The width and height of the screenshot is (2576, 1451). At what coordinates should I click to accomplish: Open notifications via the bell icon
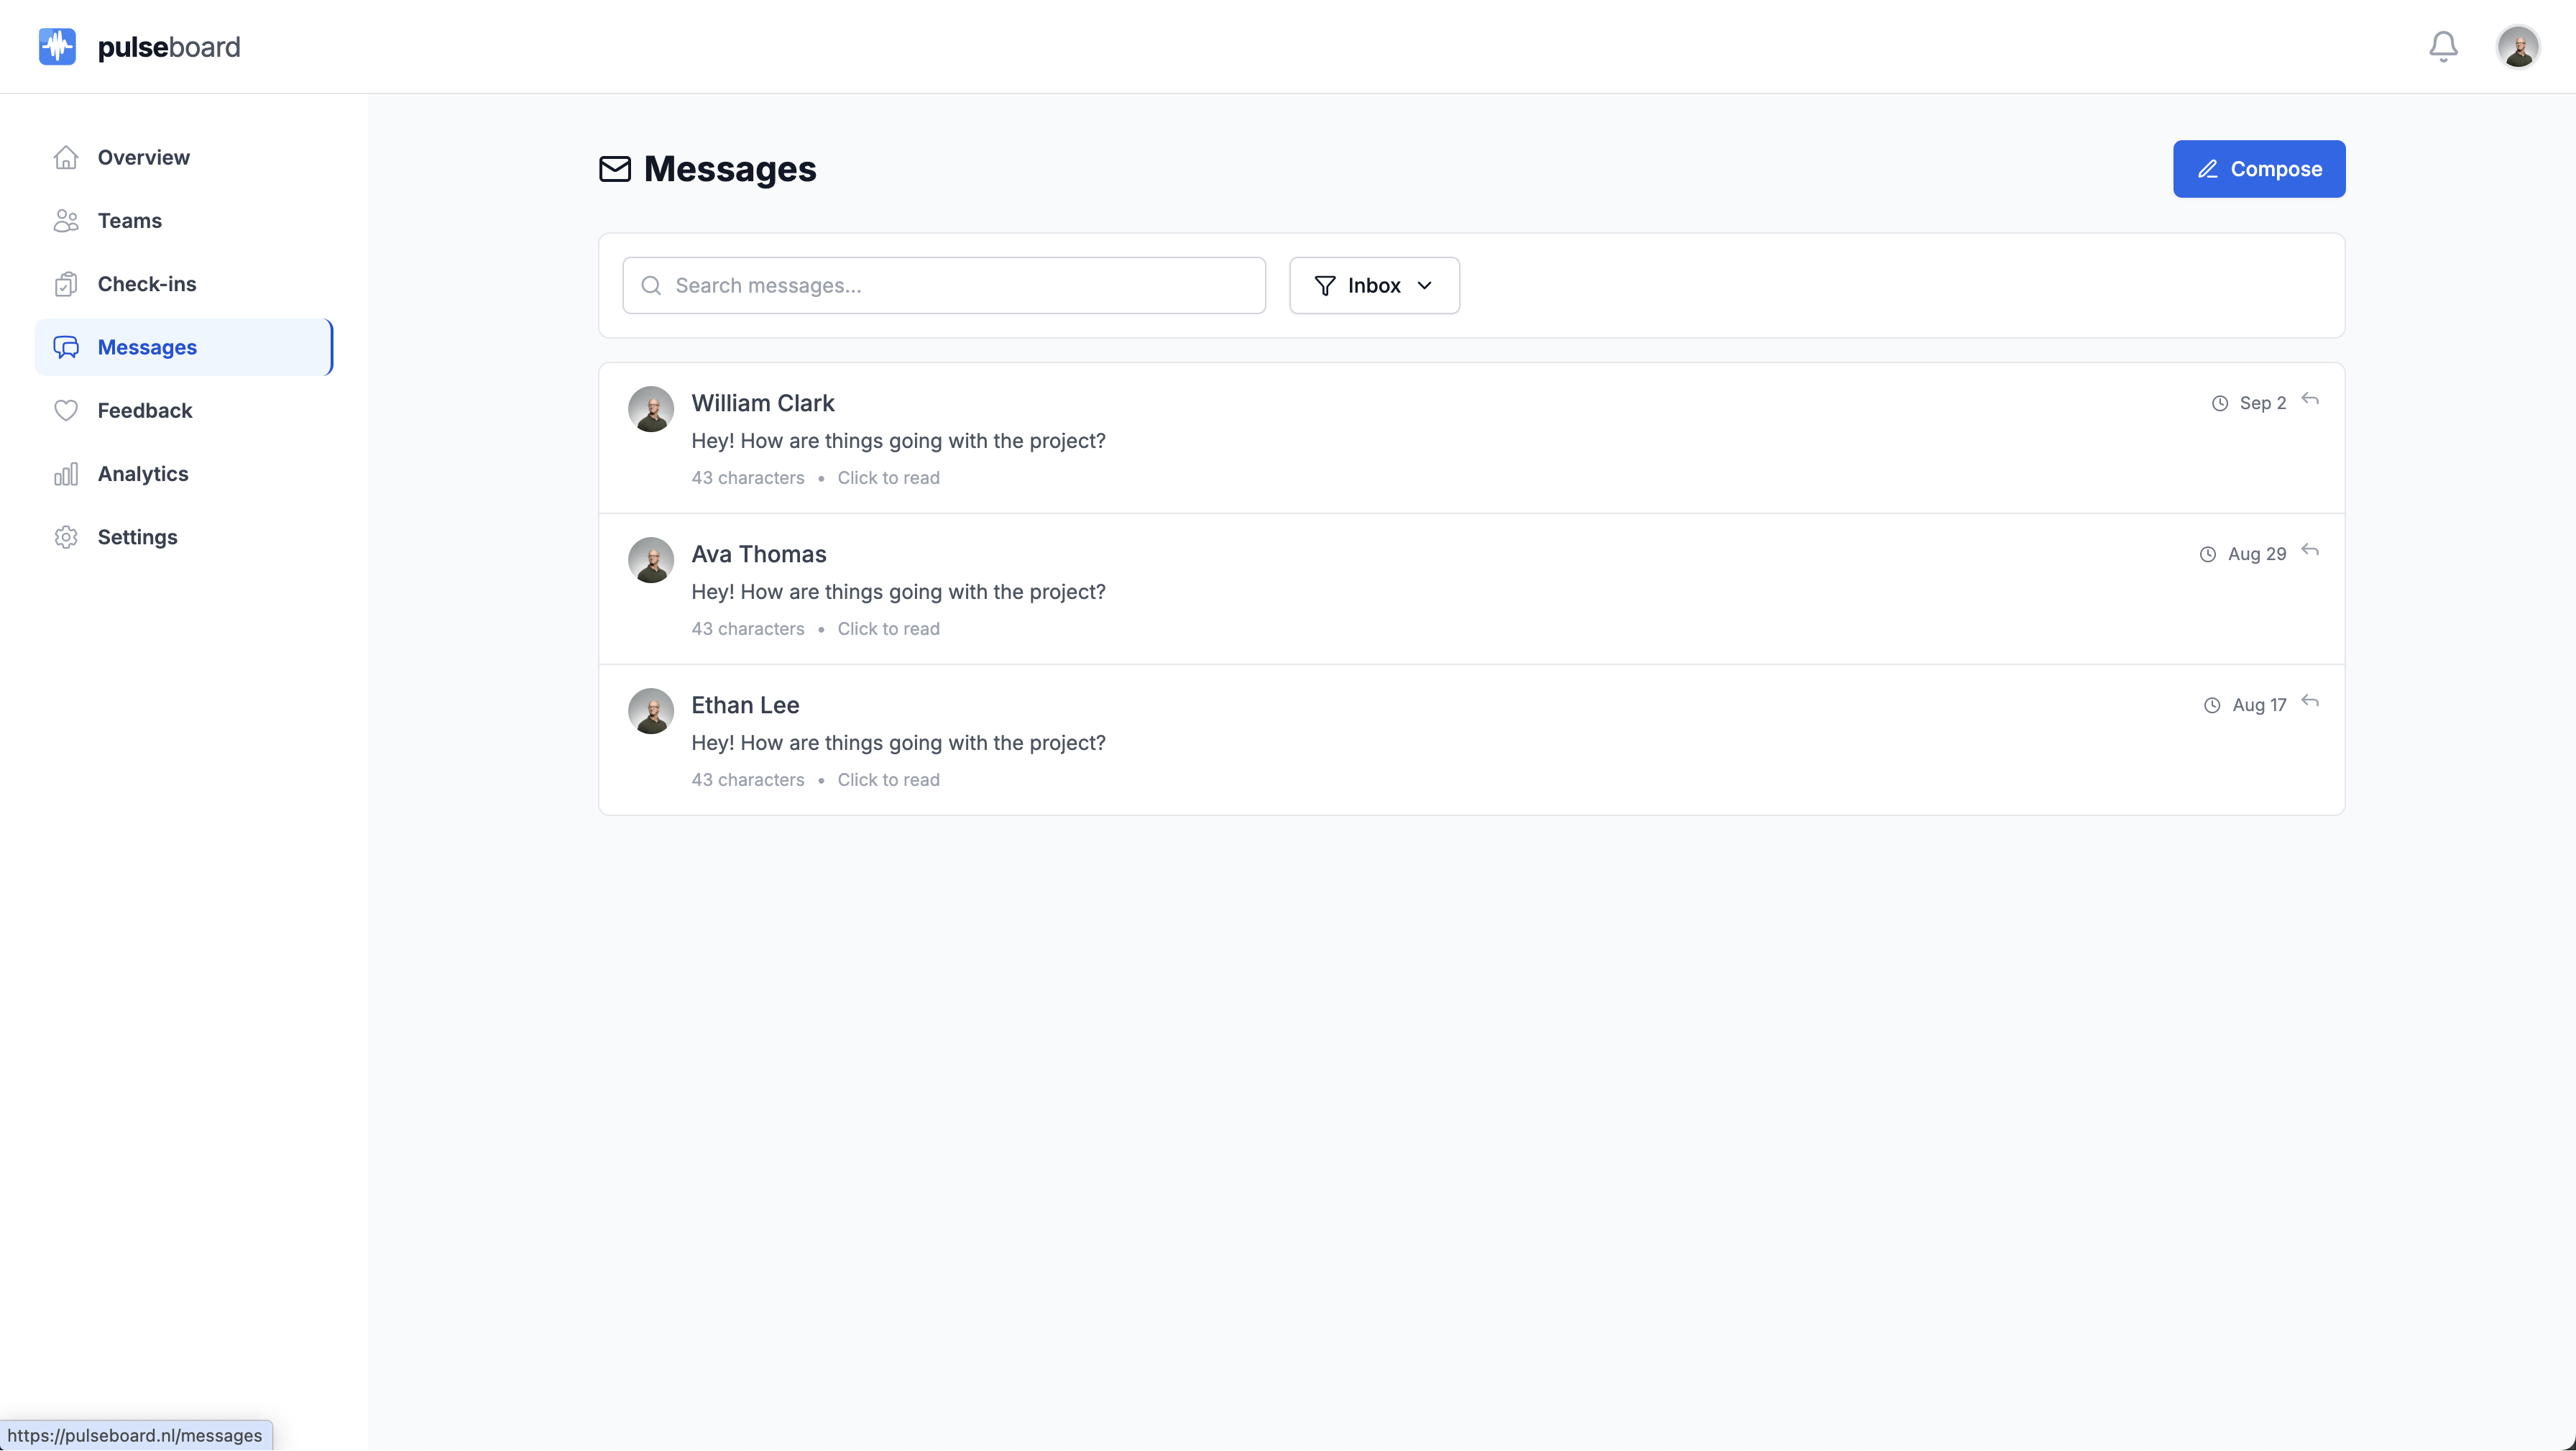(2442, 46)
